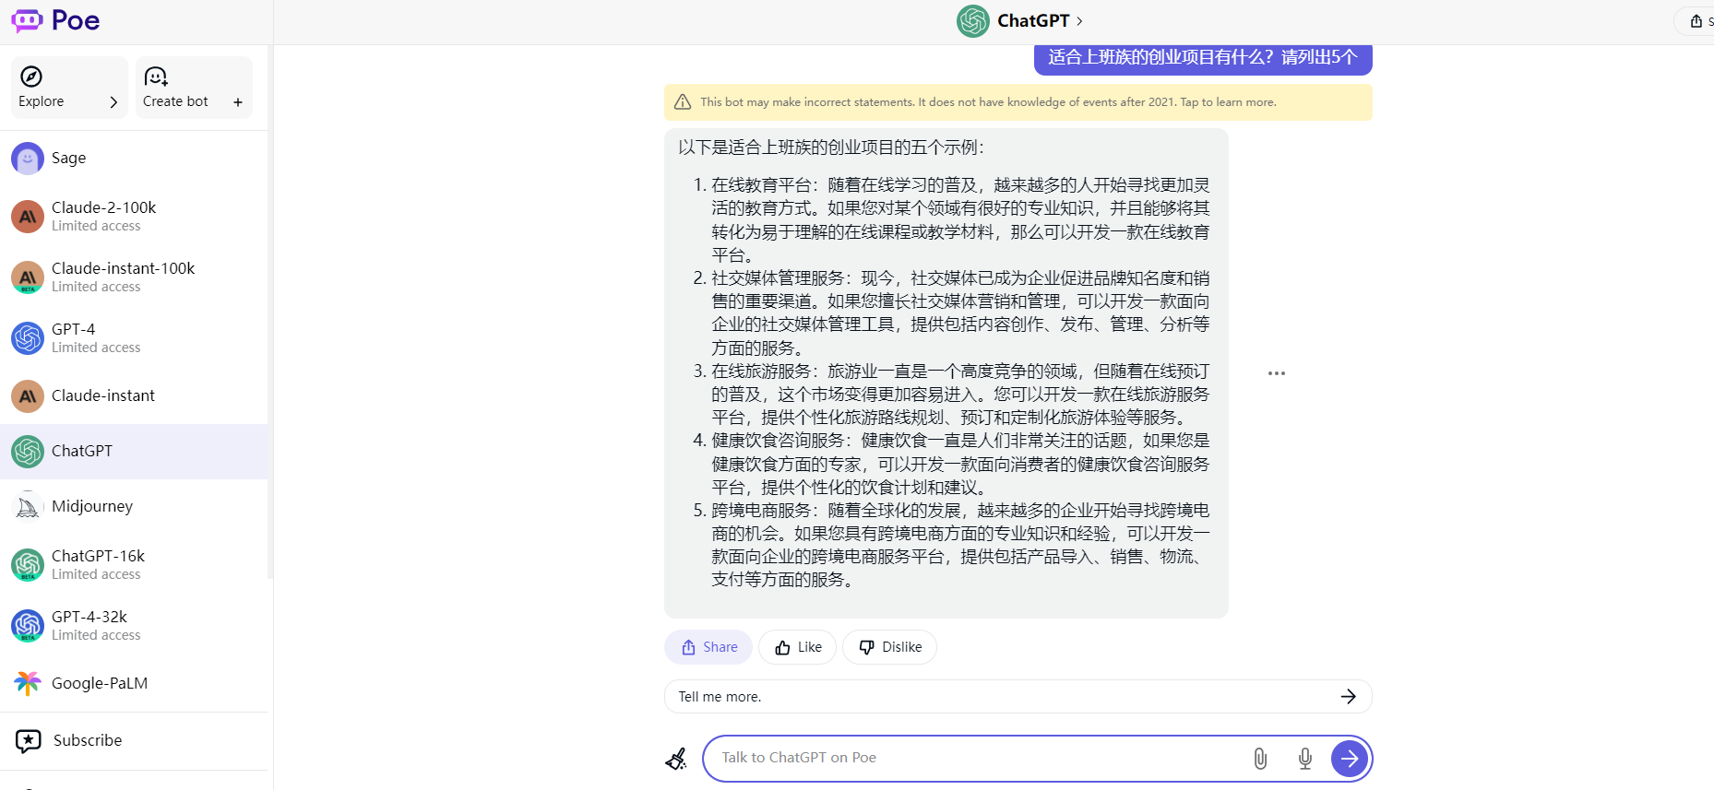Click the sidebar scrollbar
This screenshot has height=790, width=1714.
point(270,313)
